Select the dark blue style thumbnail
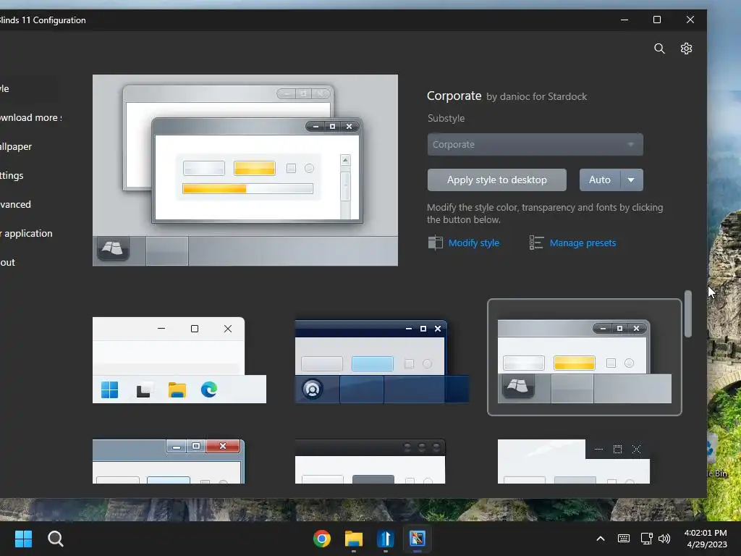Screen dimensions: 741x556 (x=382, y=361)
